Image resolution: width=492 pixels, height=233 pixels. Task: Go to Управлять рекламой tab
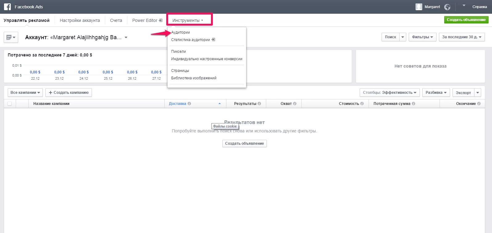click(x=27, y=20)
